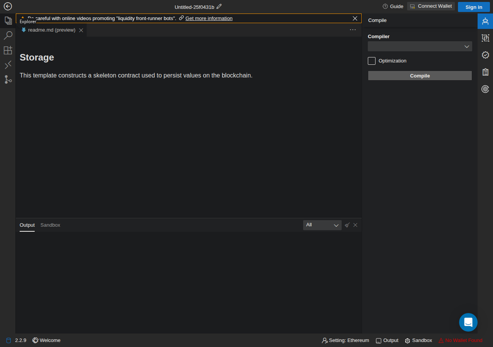Select the Compile robot icon
The width and height of the screenshot is (493, 347).
click(x=485, y=21)
